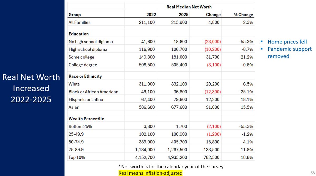This screenshot has height=176, width=316.
Task: Click the 'Hispanic or Latino' row label
Action: click(x=86, y=99)
